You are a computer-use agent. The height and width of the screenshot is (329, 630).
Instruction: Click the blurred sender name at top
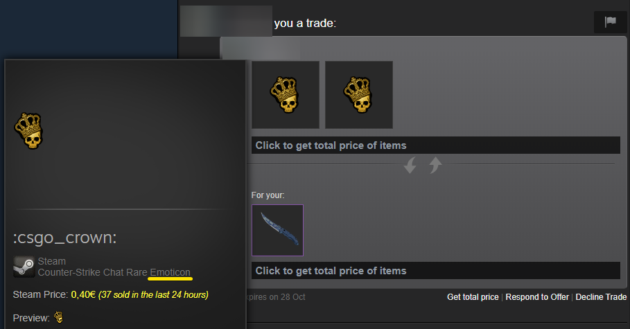coord(226,21)
